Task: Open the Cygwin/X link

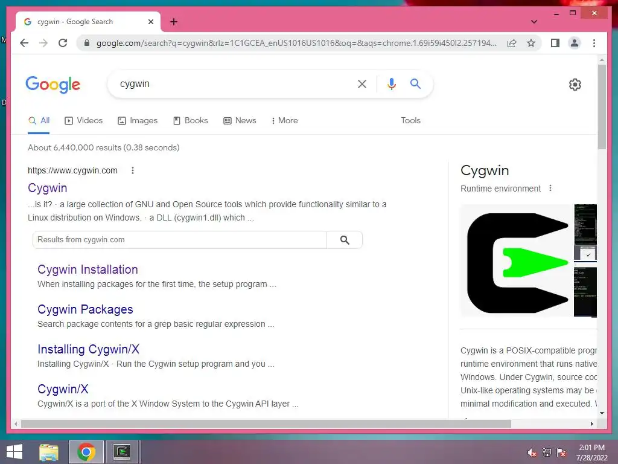Action: (x=63, y=389)
